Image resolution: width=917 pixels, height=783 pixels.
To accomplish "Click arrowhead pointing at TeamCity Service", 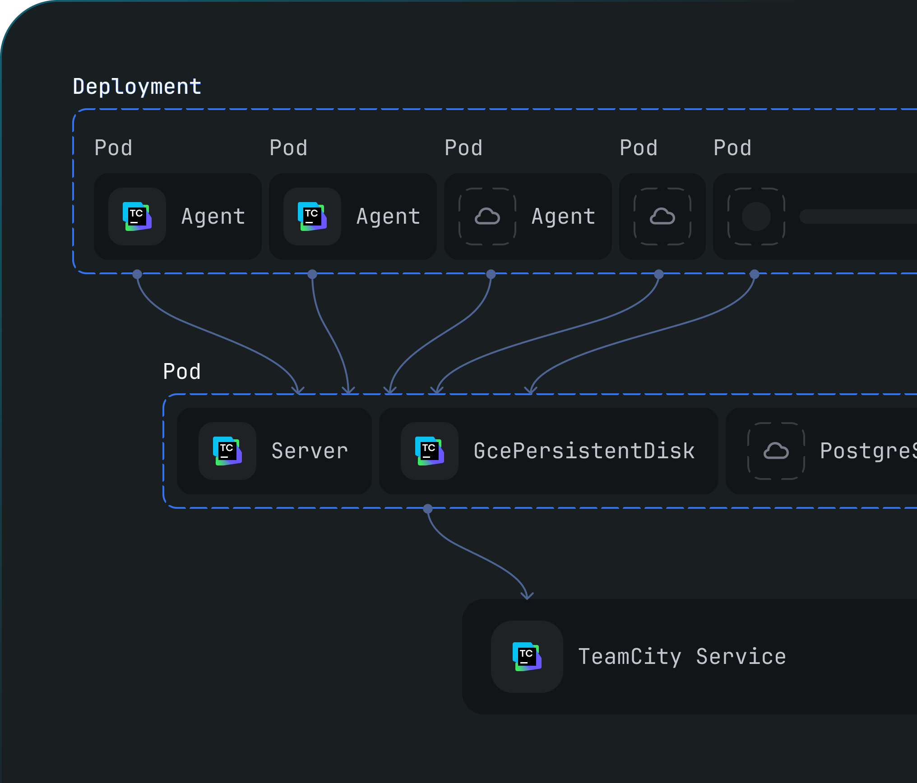I will [x=527, y=595].
